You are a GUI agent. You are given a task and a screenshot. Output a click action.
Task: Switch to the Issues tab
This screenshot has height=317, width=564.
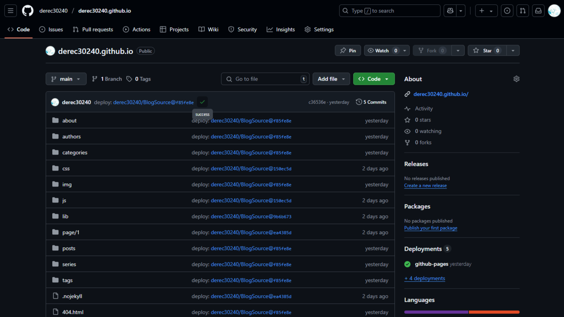point(51,30)
